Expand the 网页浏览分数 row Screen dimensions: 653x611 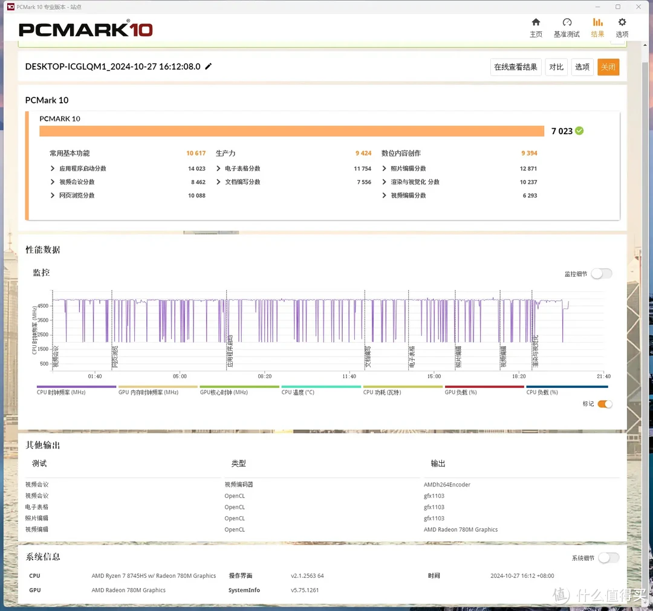pyautogui.click(x=53, y=195)
